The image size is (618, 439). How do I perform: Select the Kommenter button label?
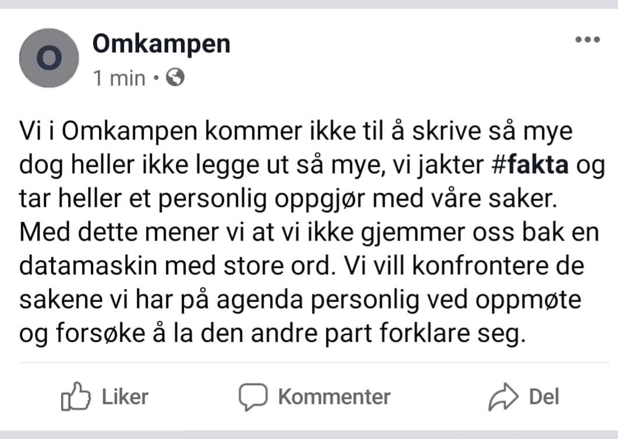(334, 397)
